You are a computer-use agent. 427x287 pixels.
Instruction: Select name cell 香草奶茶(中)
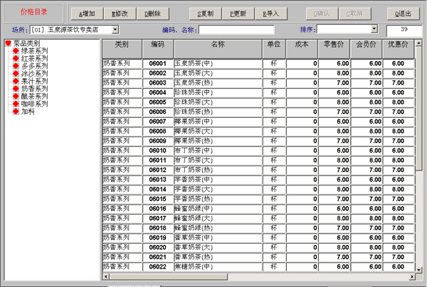pos(218,238)
